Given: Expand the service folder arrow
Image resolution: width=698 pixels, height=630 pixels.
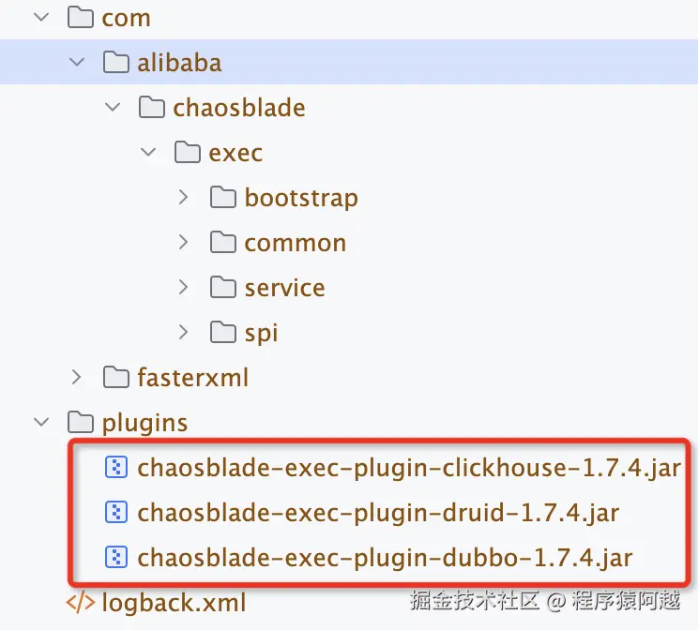Looking at the screenshot, I should pos(183,288).
